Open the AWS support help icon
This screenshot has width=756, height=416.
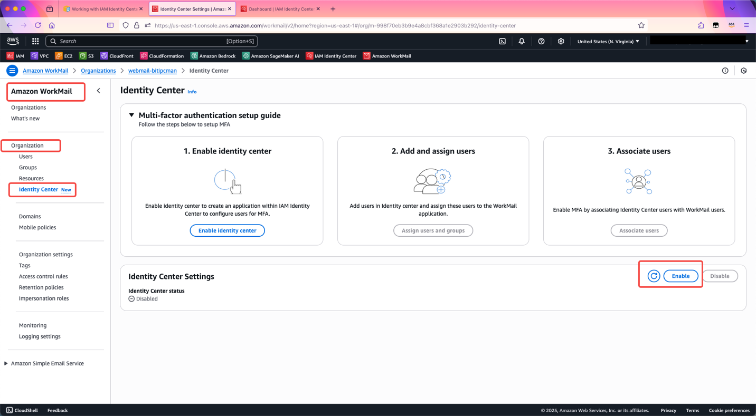click(541, 41)
